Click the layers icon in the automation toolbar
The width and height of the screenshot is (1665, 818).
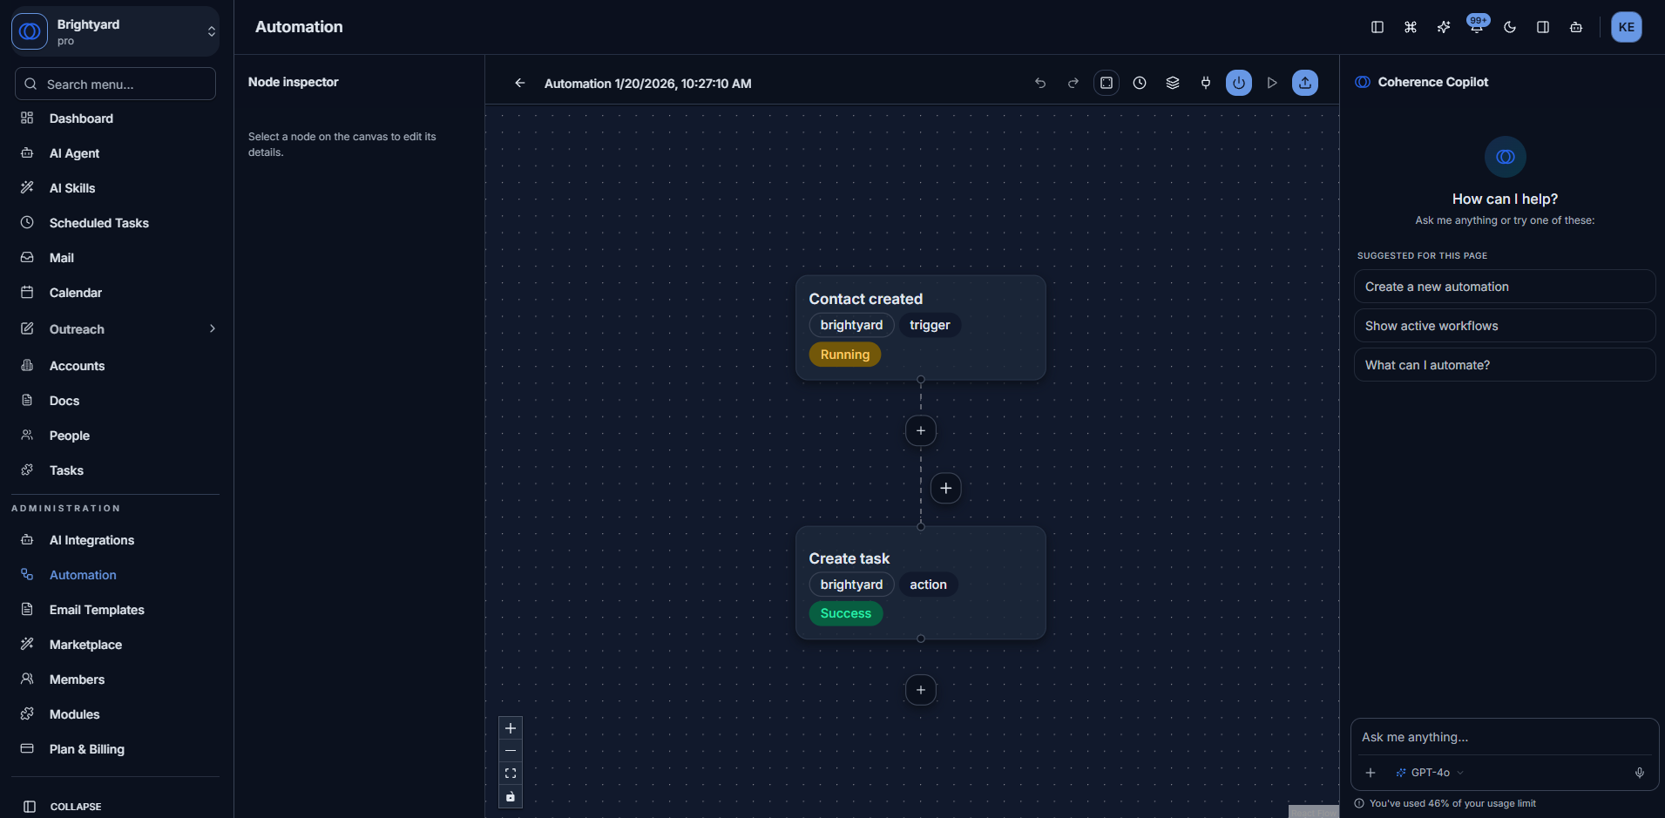1173,83
